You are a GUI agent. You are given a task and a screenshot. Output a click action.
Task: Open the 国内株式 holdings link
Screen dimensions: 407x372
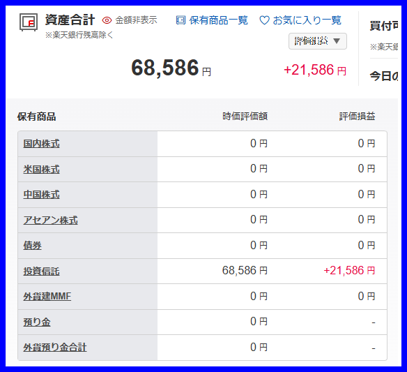tap(42, 144)
